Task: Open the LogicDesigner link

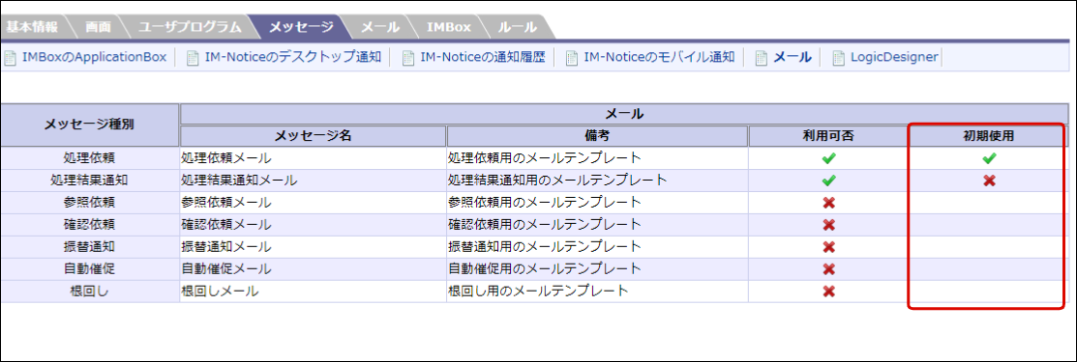Action: pyautogui.click(x=894, y=57)
